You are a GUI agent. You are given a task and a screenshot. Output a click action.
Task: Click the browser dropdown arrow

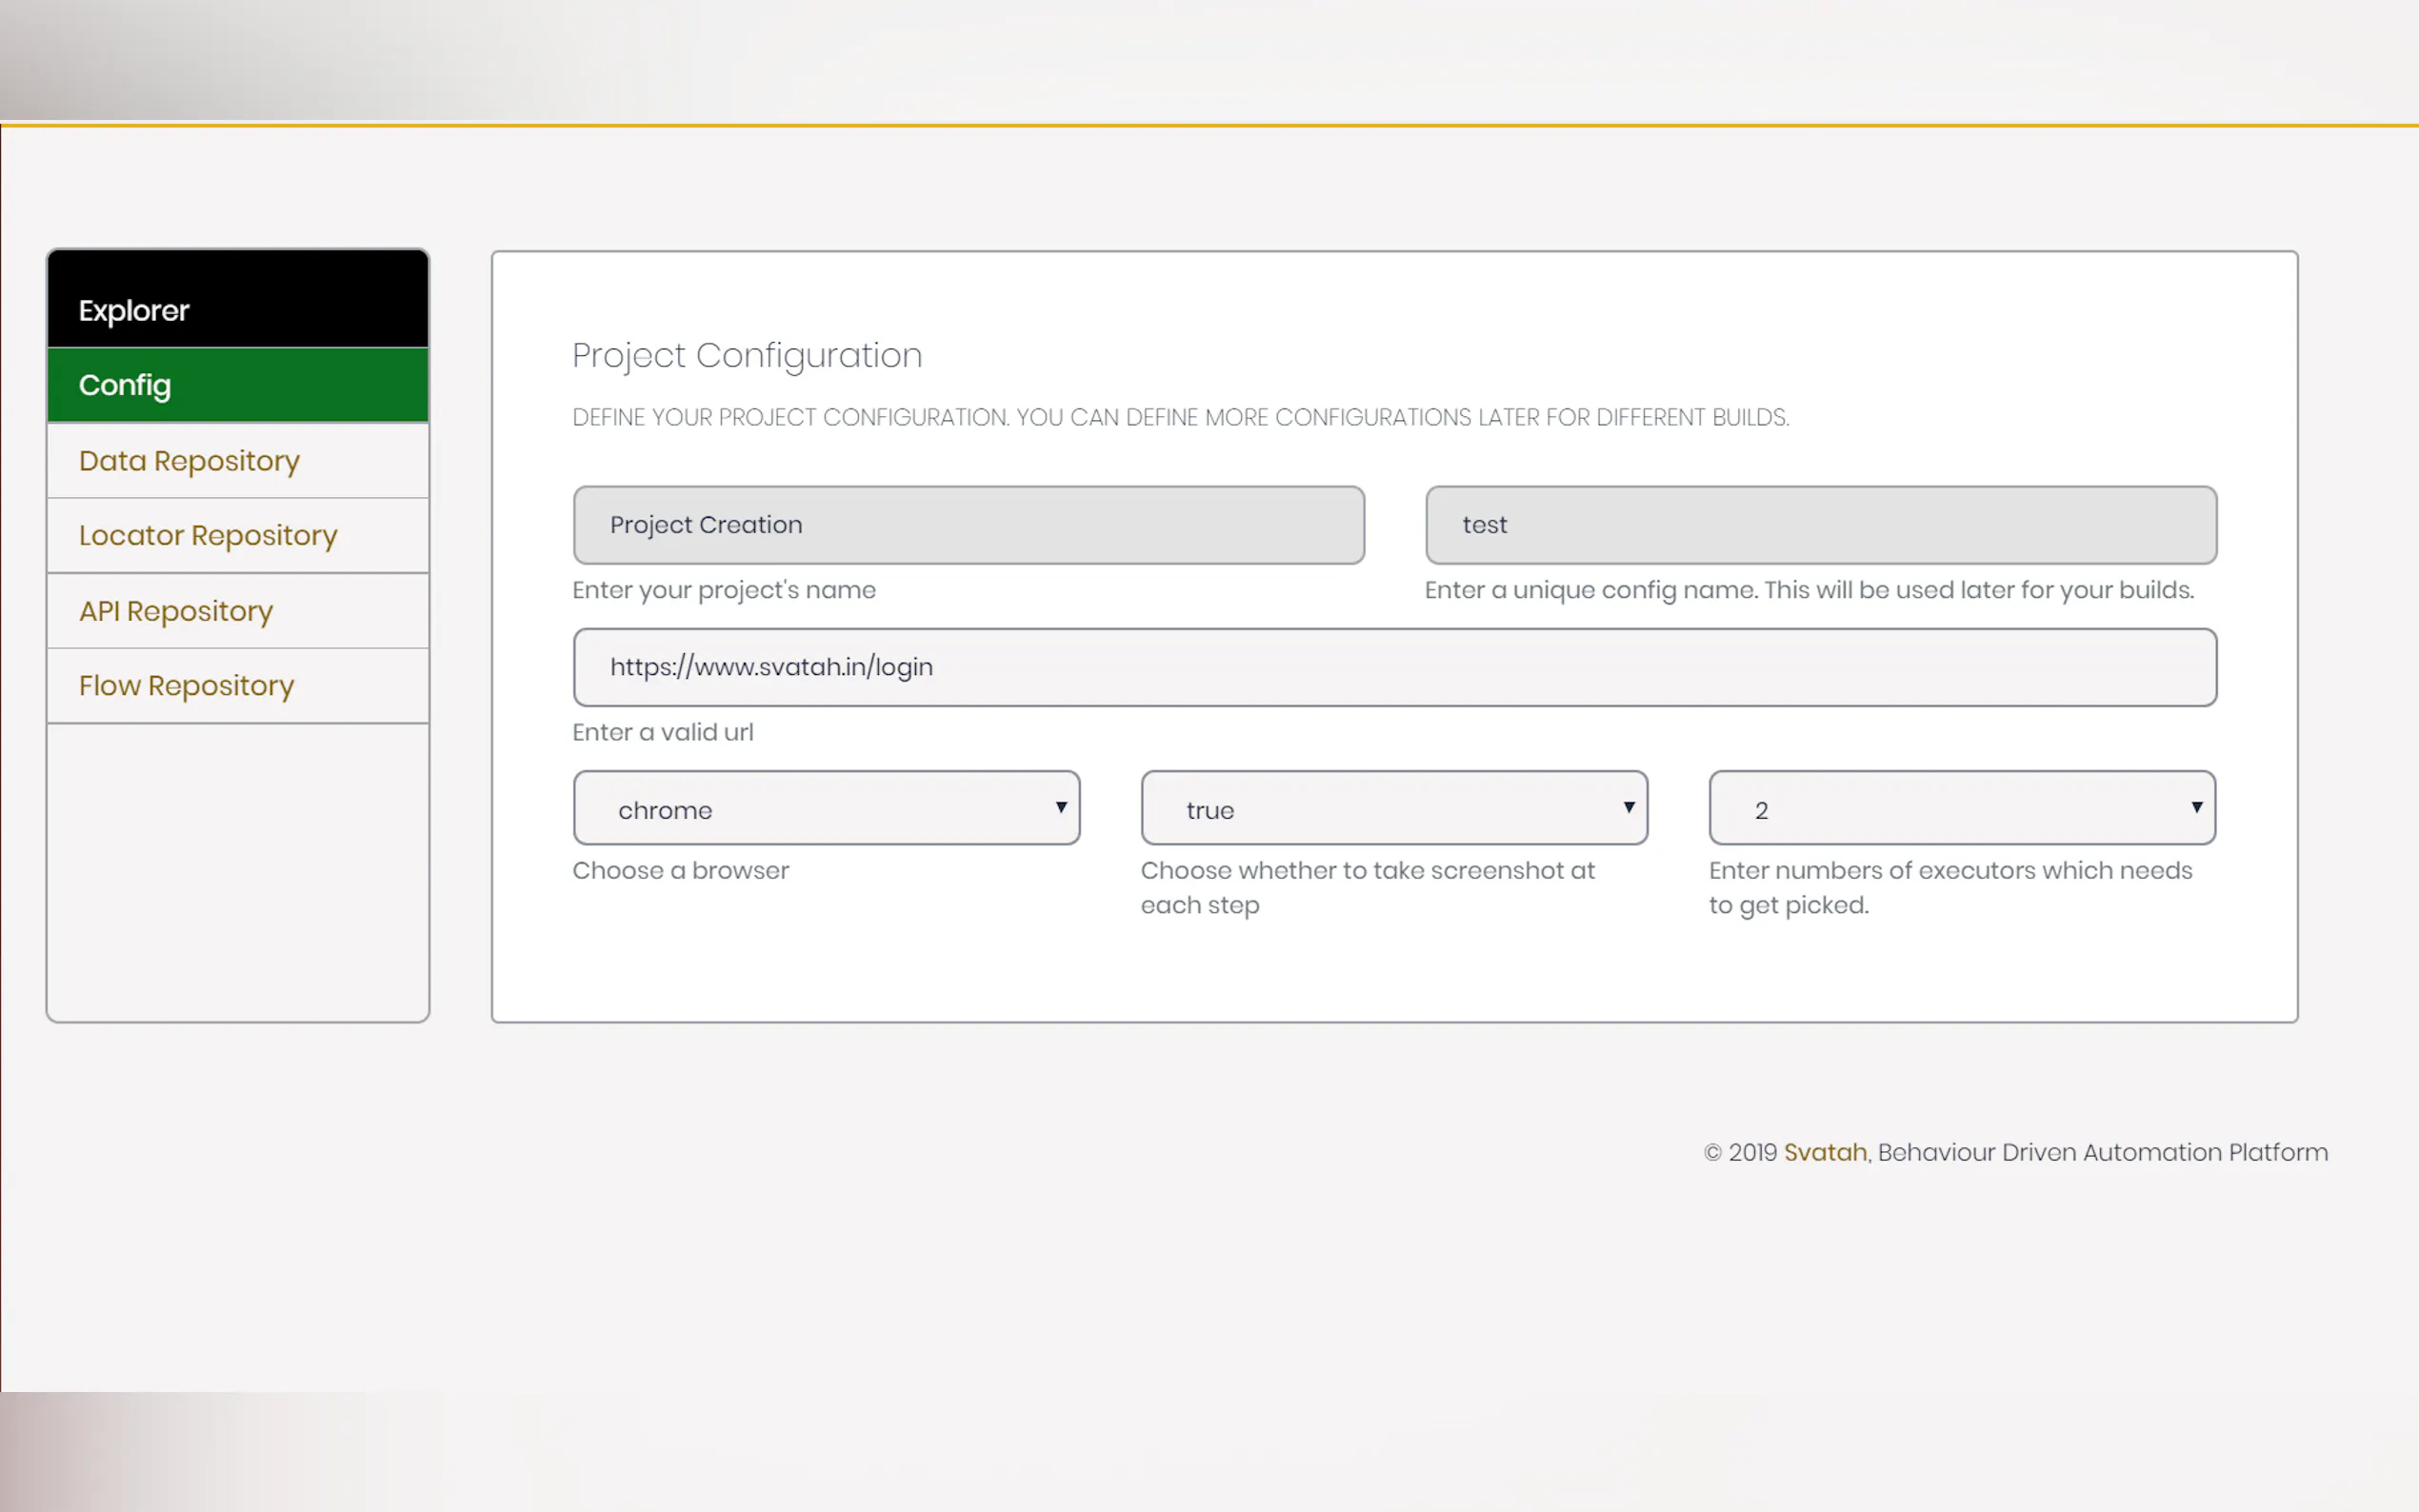pos(1061,807)
